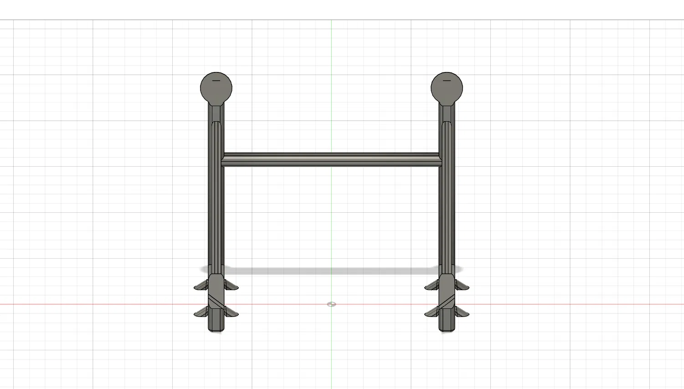Screen dimensions: 684x389
Task: Select the right vertical post of the model
Action: tap(447, 189)
